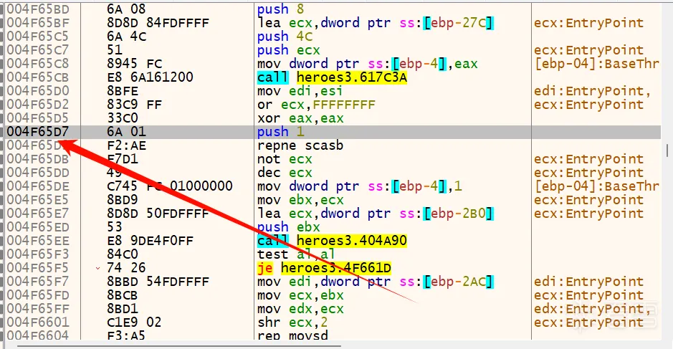Select the highlighted address 004F65D7

pos(38,132)
